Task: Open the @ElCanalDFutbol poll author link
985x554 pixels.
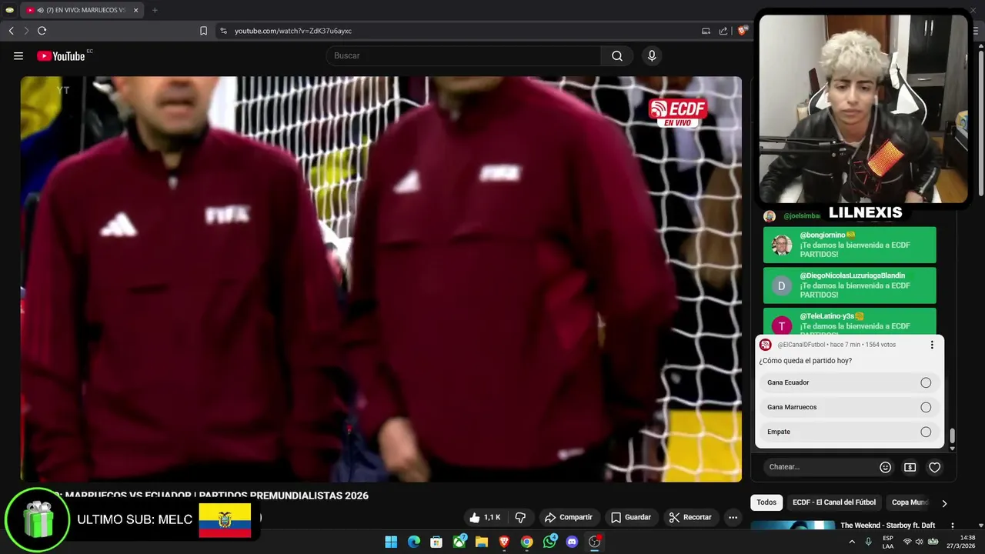Action: tap(801, 345)
